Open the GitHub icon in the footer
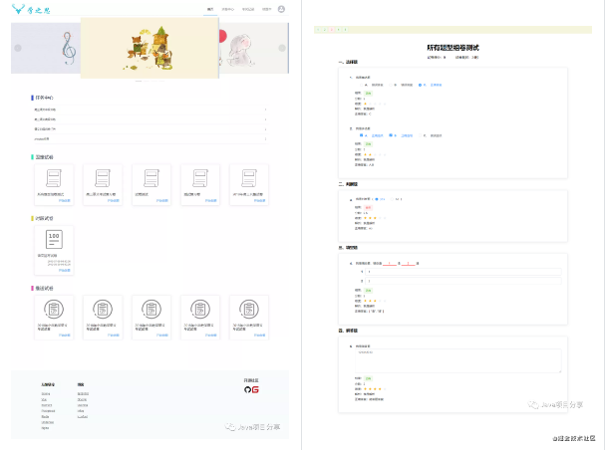 pos(248,390)
